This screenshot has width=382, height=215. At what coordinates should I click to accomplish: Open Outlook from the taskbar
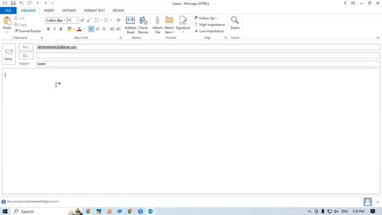(x=150, y=211)
